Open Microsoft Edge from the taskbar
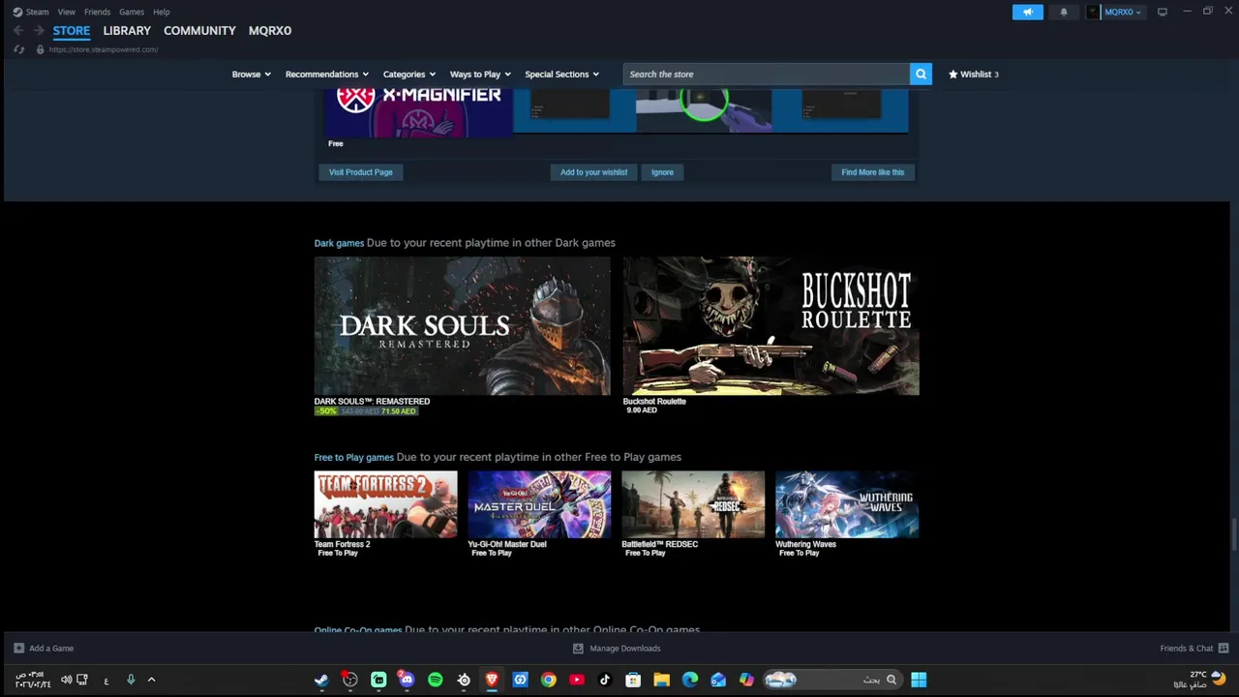 [690, 680]
